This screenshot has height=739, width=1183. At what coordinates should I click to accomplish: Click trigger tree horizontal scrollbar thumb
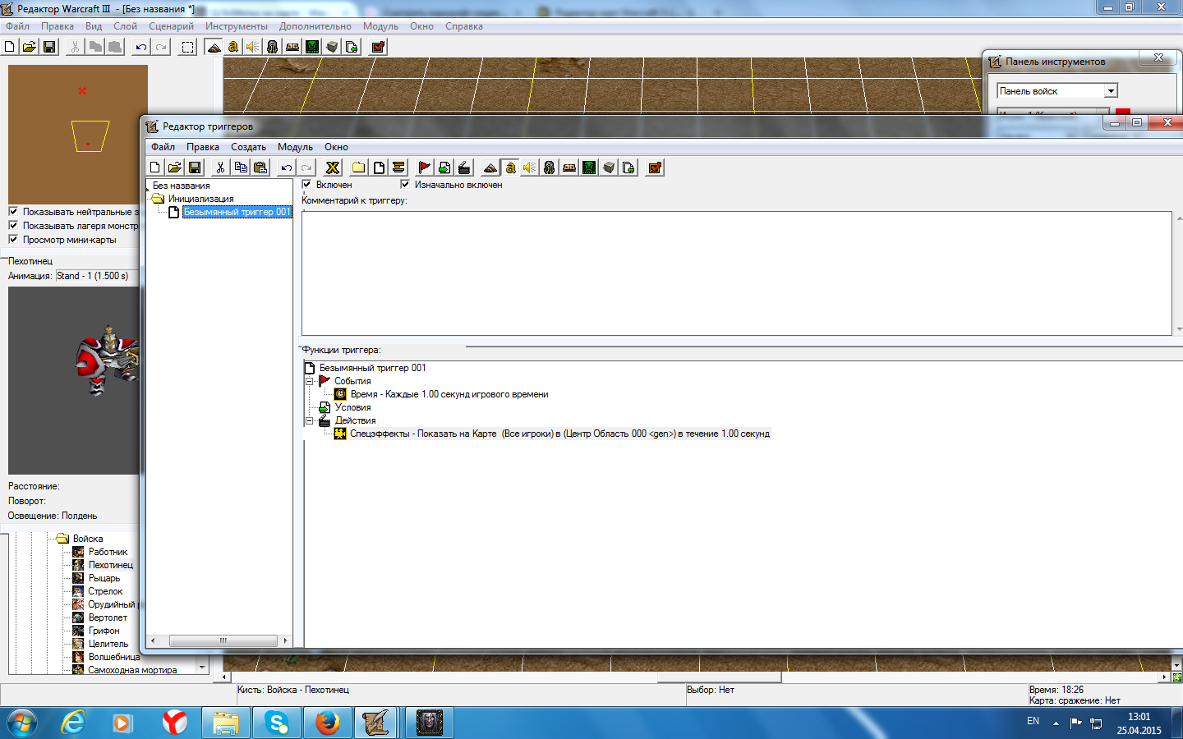coord(223,640)
